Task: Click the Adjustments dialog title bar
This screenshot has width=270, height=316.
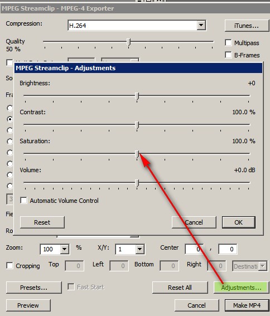Action: pyautogui.click(x=138, y=68)
